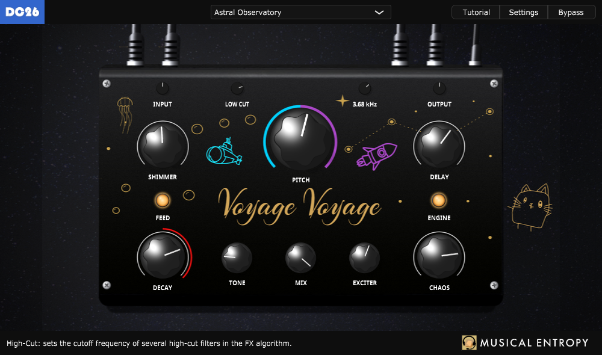
Task: Click the SHIMMER knob
Action: [x=163, y=144]
